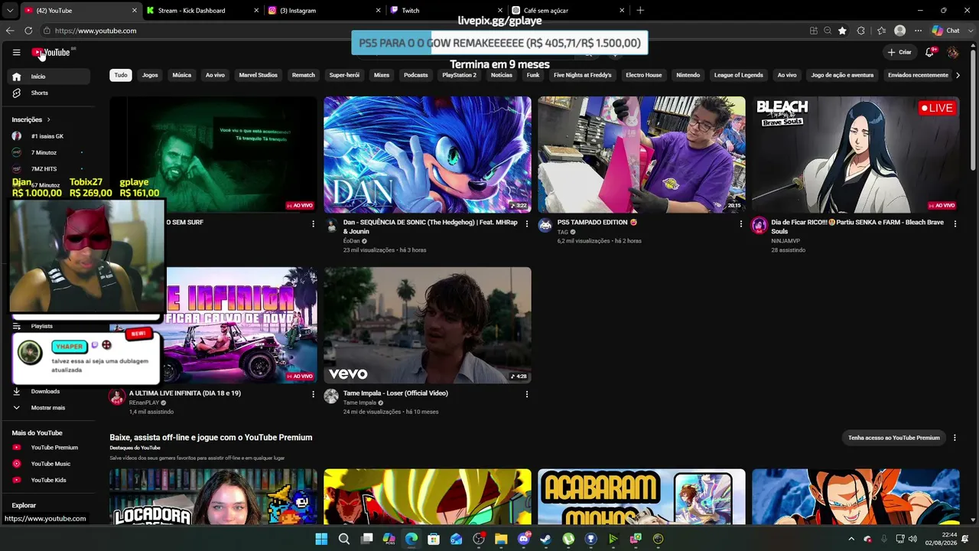Click Tenha acesso ao YouTube Premium
The image size is (979, 551).
point(894,438)
